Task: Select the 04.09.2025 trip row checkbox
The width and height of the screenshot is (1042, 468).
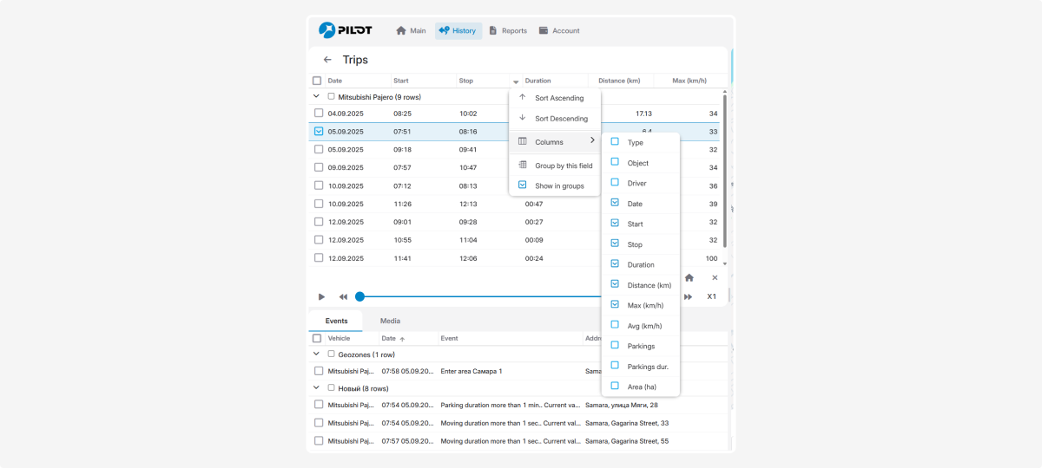Action: 319,114
